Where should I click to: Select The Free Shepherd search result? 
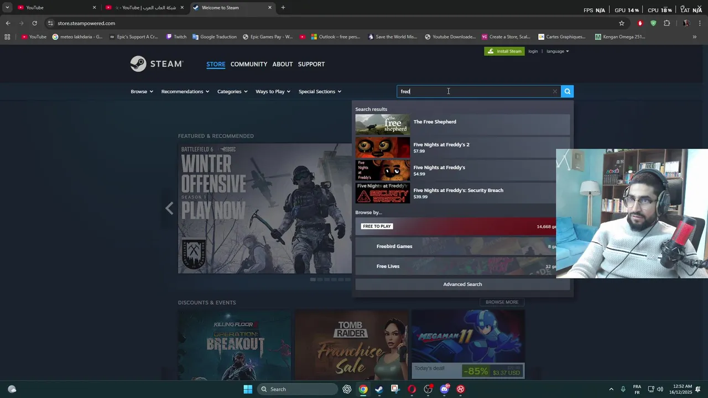click(462, 125)
